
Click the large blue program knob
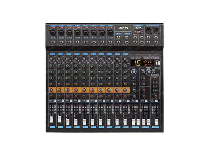pos(134,72)
